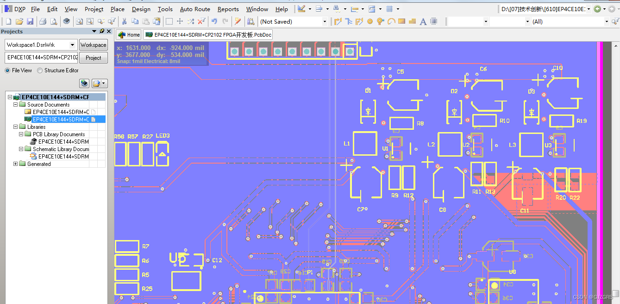Click the Project button
The image size is (620, 304).
pyautogui.click(x=93, y=57)
